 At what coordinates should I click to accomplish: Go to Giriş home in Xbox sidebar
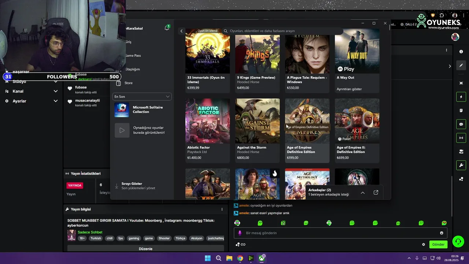[x=128, y=42]
